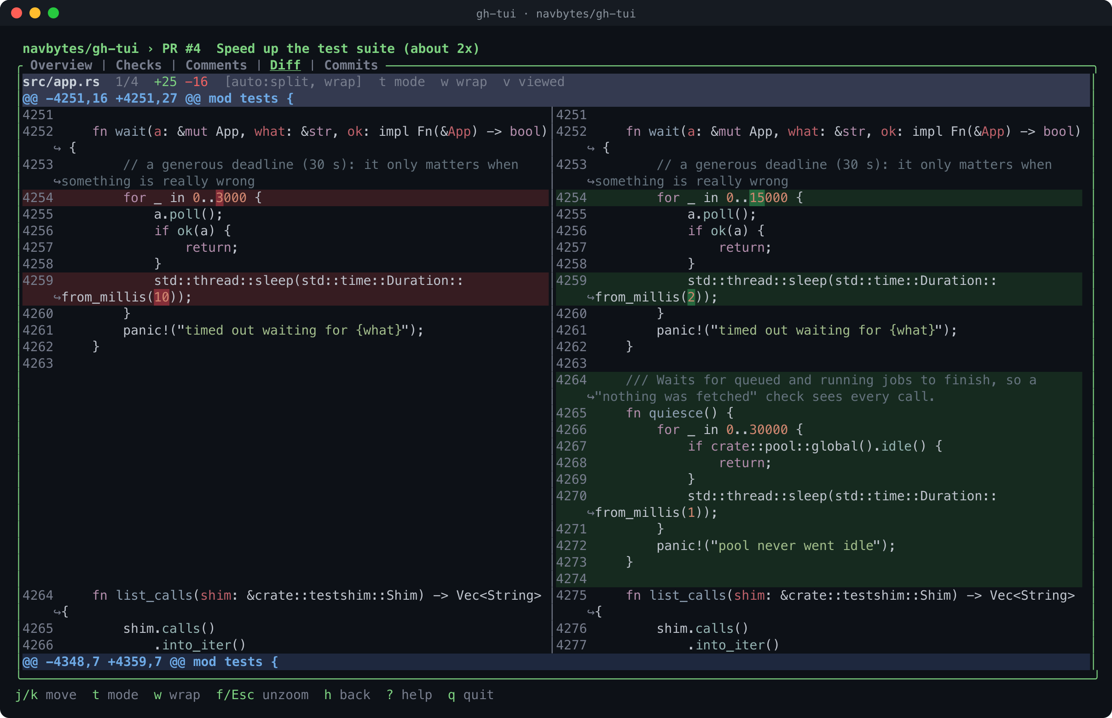Image resolution: width=1112 pixels, height=718 pixels.
Task: Click removed line 4254 with 0..3000
Action: (285, 198)
